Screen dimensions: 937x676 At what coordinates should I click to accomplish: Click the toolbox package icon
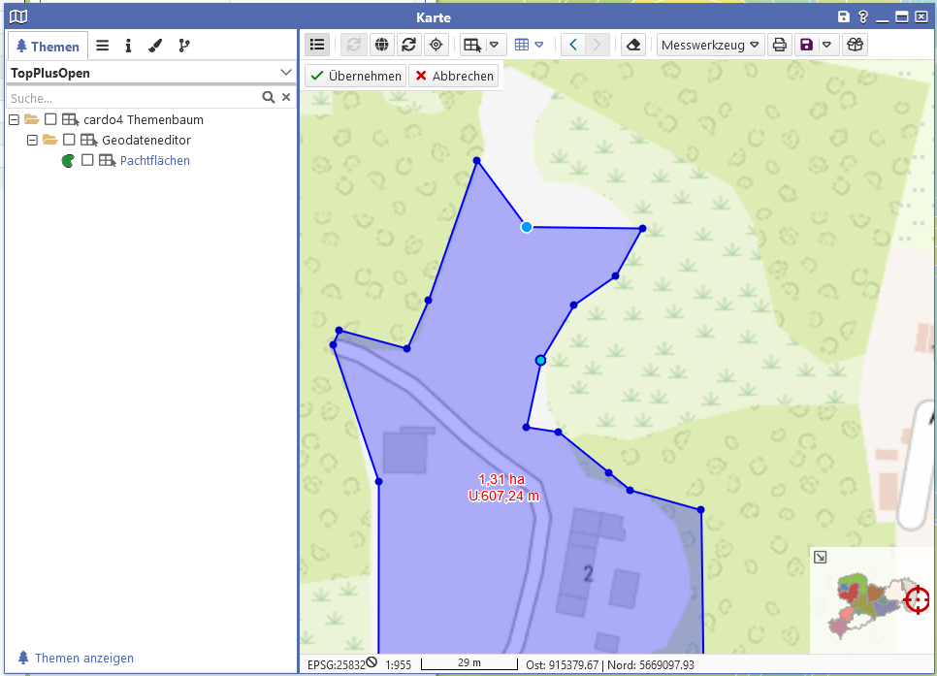[x=856, y=45]
